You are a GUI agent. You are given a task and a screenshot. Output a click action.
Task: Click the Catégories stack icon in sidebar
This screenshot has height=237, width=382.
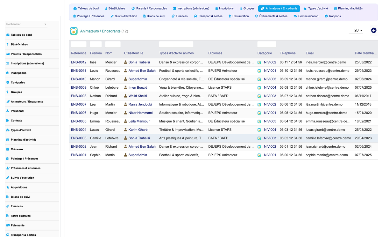[8, 82]
